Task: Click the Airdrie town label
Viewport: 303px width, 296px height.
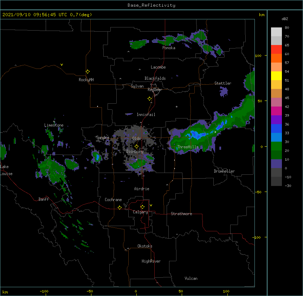Action: coord(142,189)
